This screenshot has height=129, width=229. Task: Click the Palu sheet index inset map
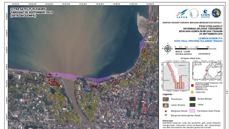pyautogui.click(x=176, y=76)
